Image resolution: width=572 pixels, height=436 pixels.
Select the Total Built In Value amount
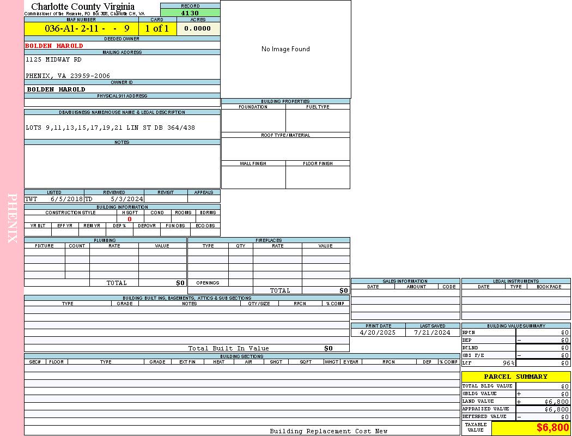coord(328,348)
